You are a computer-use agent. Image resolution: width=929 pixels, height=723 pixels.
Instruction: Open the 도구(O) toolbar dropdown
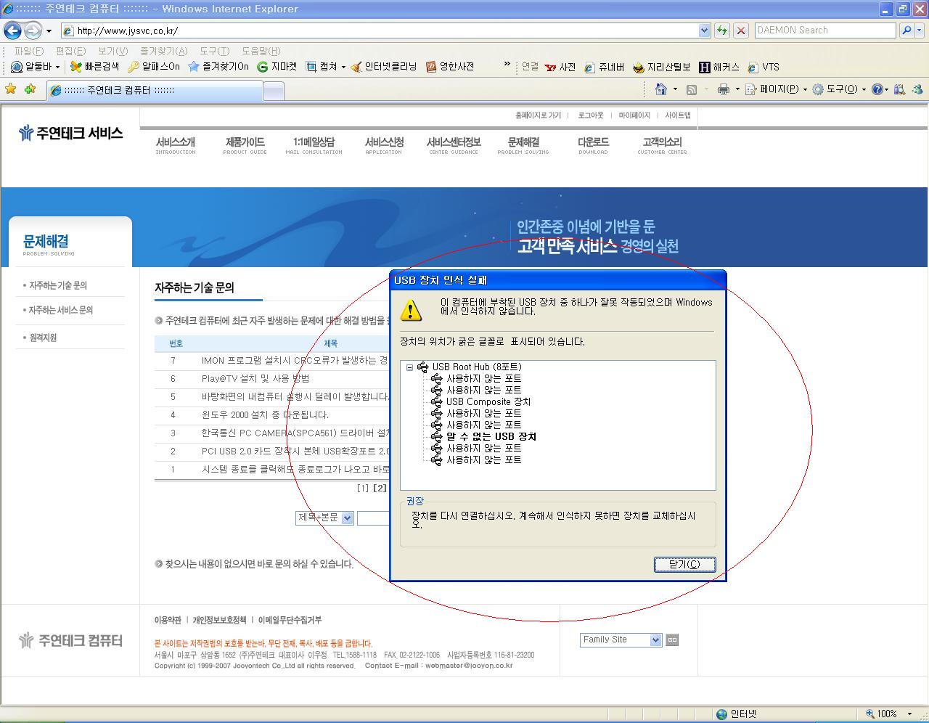(x=839, y=89)
